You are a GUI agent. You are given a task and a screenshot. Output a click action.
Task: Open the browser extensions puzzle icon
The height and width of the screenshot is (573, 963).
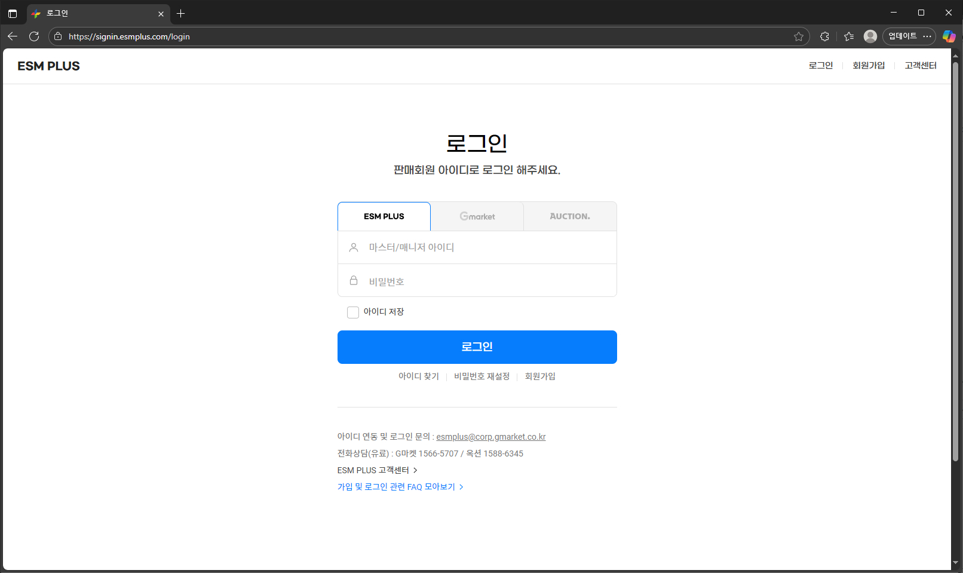point(824,36)
